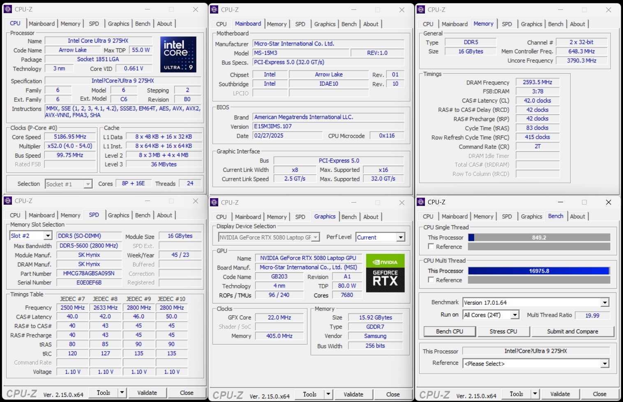Click Validate button in Graphics window
This screenshot has height=402, width=623.
coord(353,394)
